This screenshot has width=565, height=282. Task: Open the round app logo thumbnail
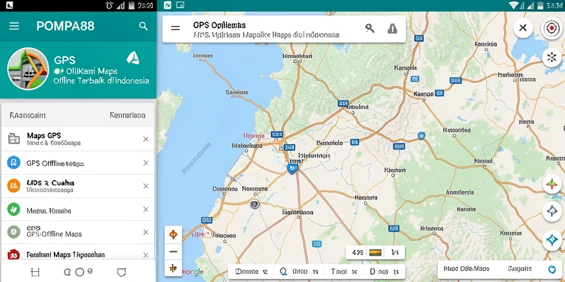(x=28, y=69)
